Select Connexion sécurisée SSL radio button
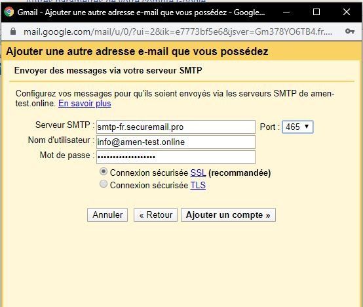Image resolution: width=363 pixels, height=307 pixels. tap(104, 172)
